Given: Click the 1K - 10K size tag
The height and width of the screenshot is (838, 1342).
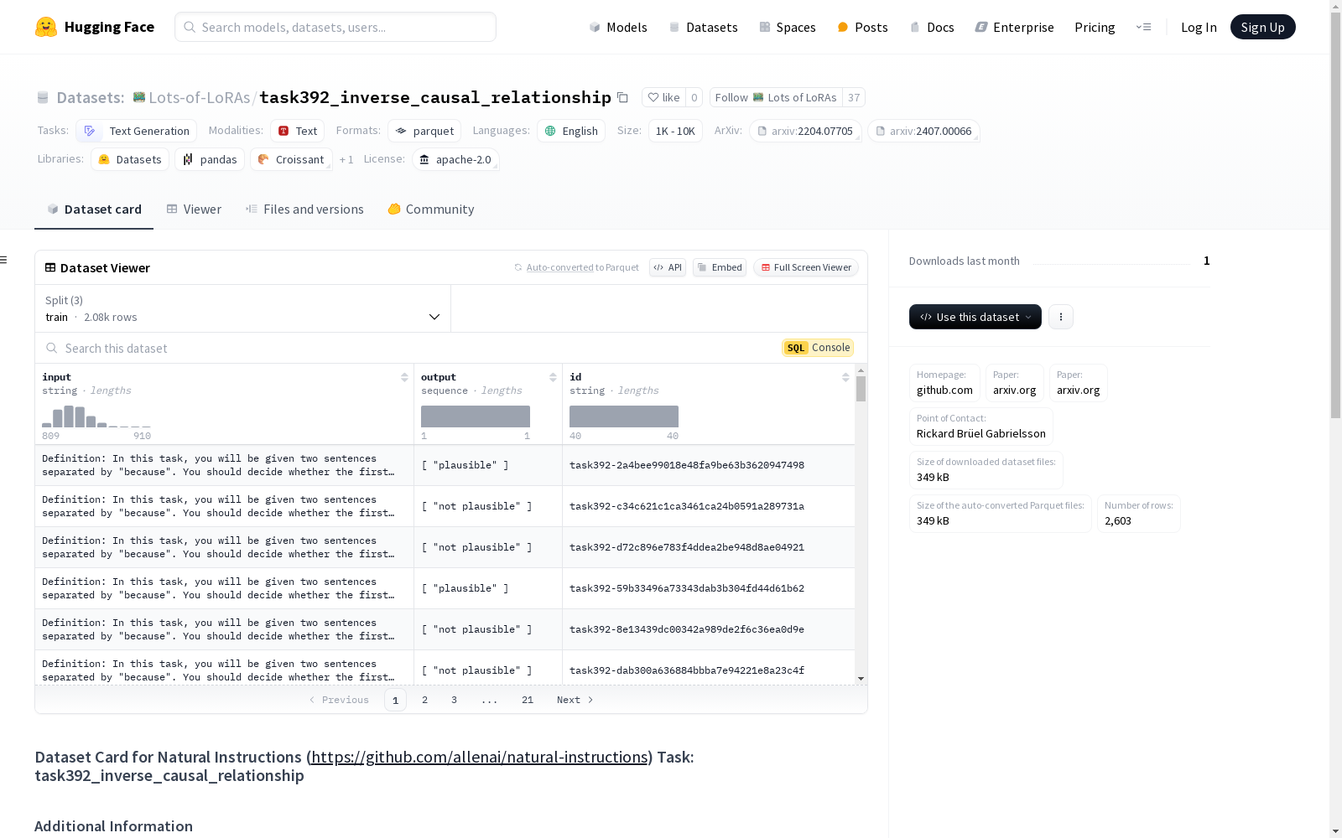Looking at the screenshot, I should (x=675, y=131).
